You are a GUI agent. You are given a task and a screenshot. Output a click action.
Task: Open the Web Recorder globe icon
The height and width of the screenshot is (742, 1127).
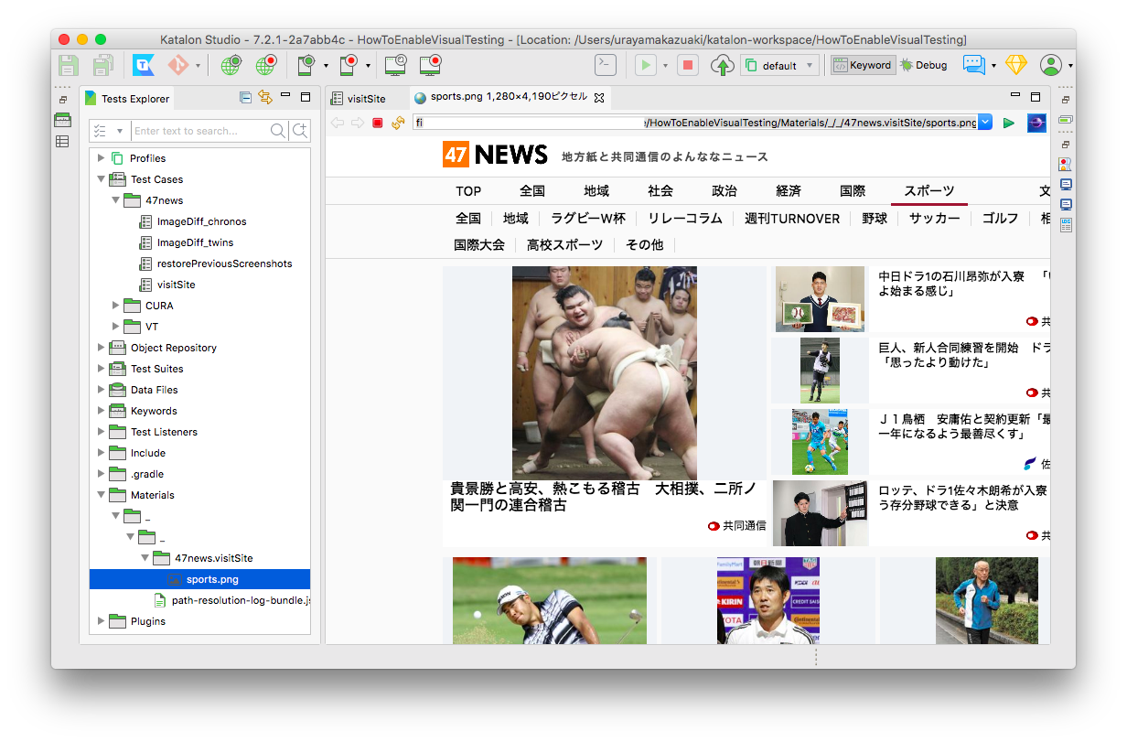[x=266, y=65]
